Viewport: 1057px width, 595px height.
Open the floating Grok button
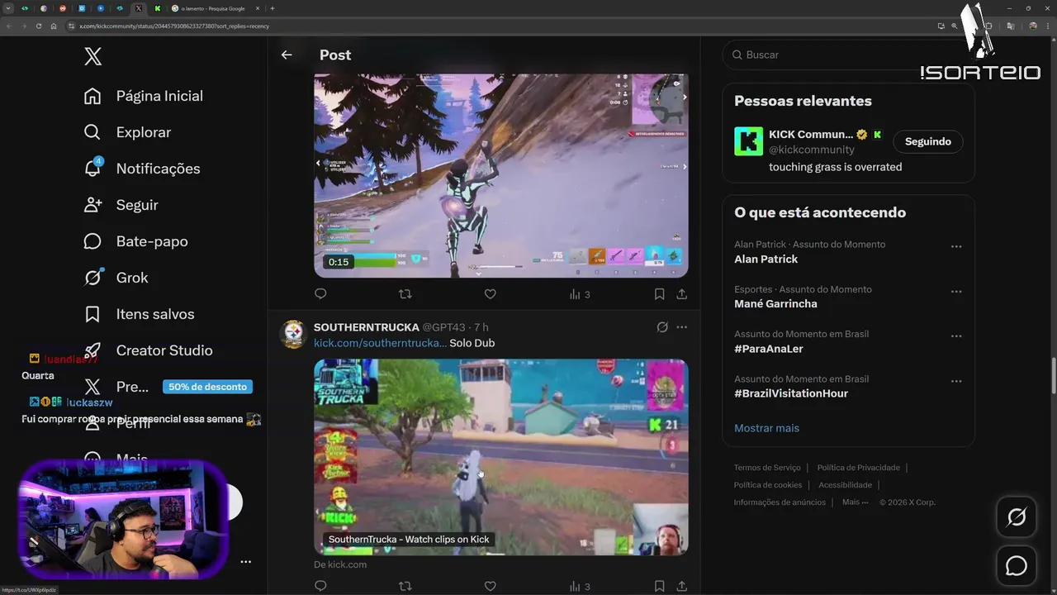click(1017, 517)
